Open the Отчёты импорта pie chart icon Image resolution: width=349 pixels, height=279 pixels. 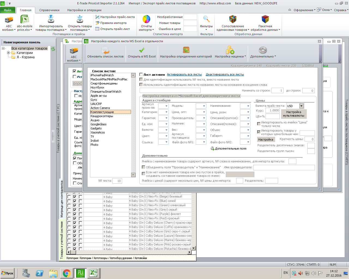point(146,19)
